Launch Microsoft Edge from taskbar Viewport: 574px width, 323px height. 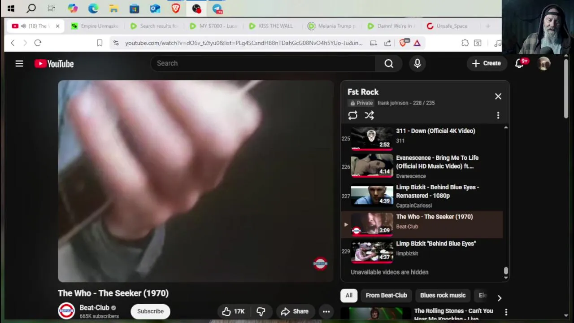tap(93, 9)
